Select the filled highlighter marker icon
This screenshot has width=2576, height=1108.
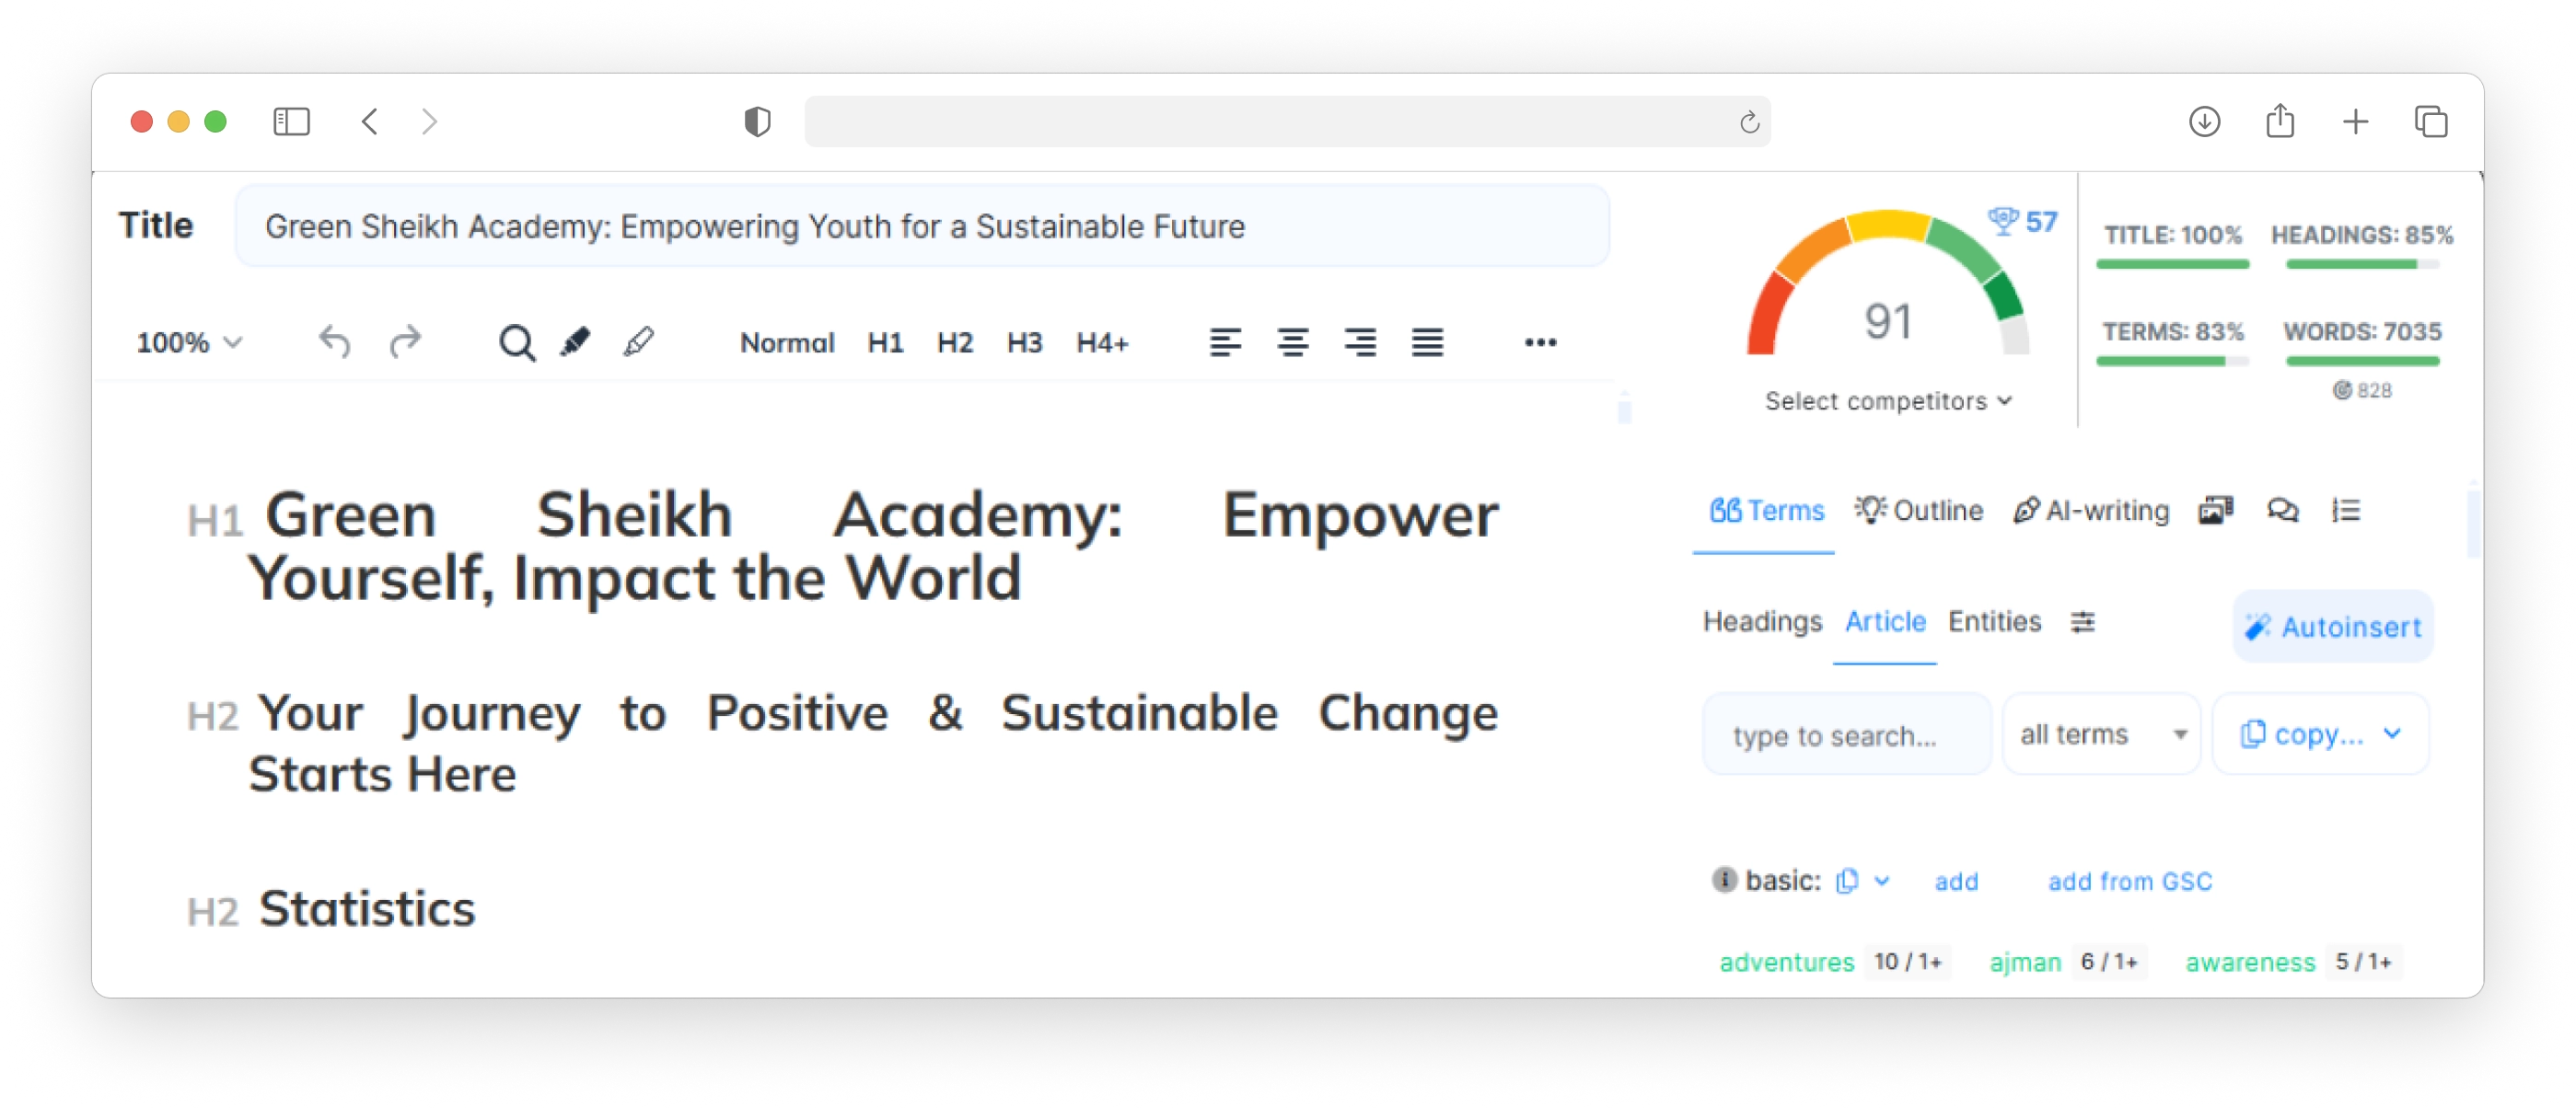click(x=575, y=342)
